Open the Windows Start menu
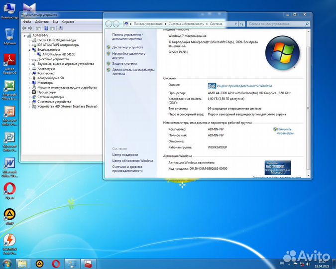This screenshot has height=269, width=336. pos(6,264)
